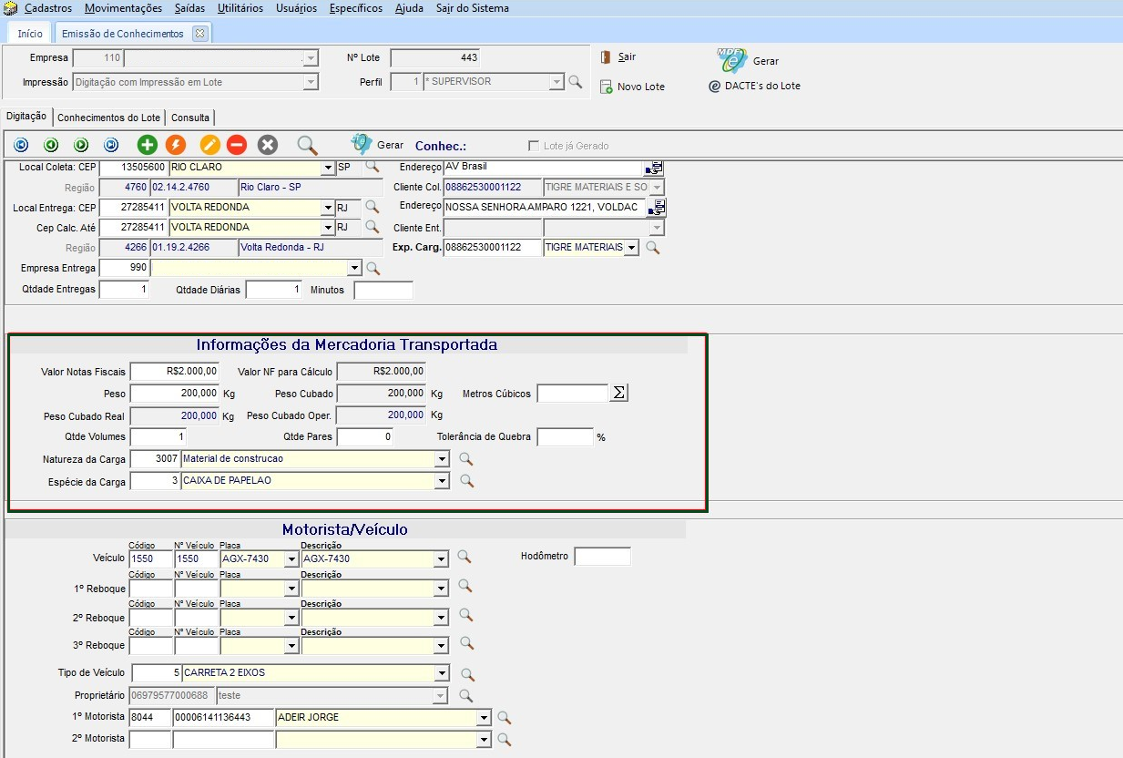Open the Tipo de Veículo dropdown
1123x758 pixels.
point(442,674)
